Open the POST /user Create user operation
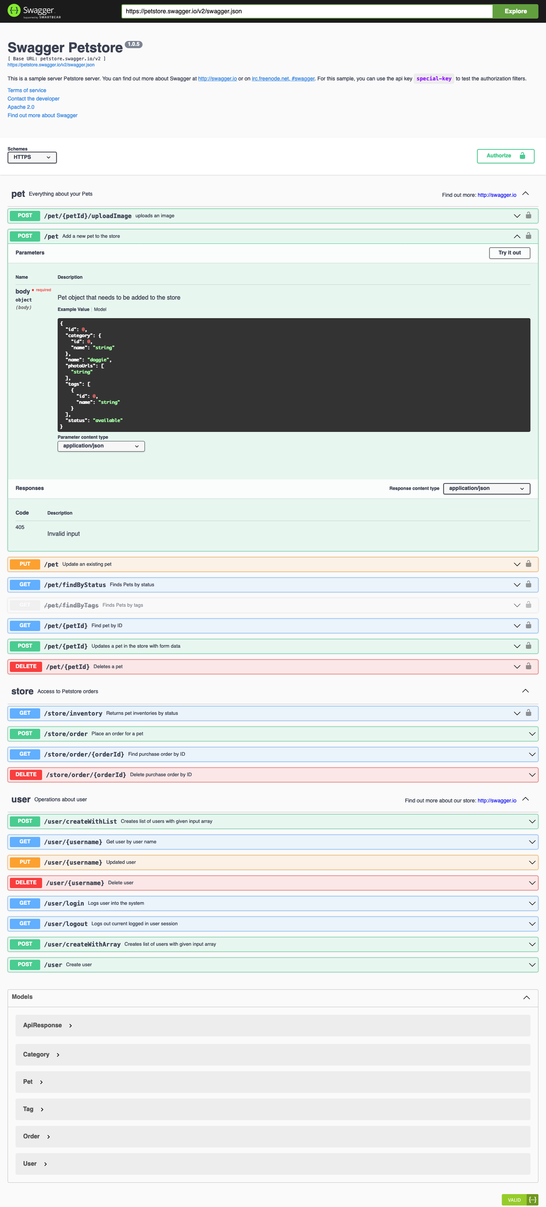Screen dimensions: 546x1207 click(273, 964)
